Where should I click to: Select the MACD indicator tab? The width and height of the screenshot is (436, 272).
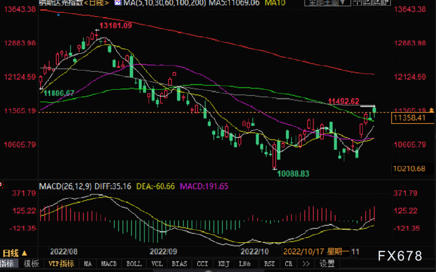(109, 264)
